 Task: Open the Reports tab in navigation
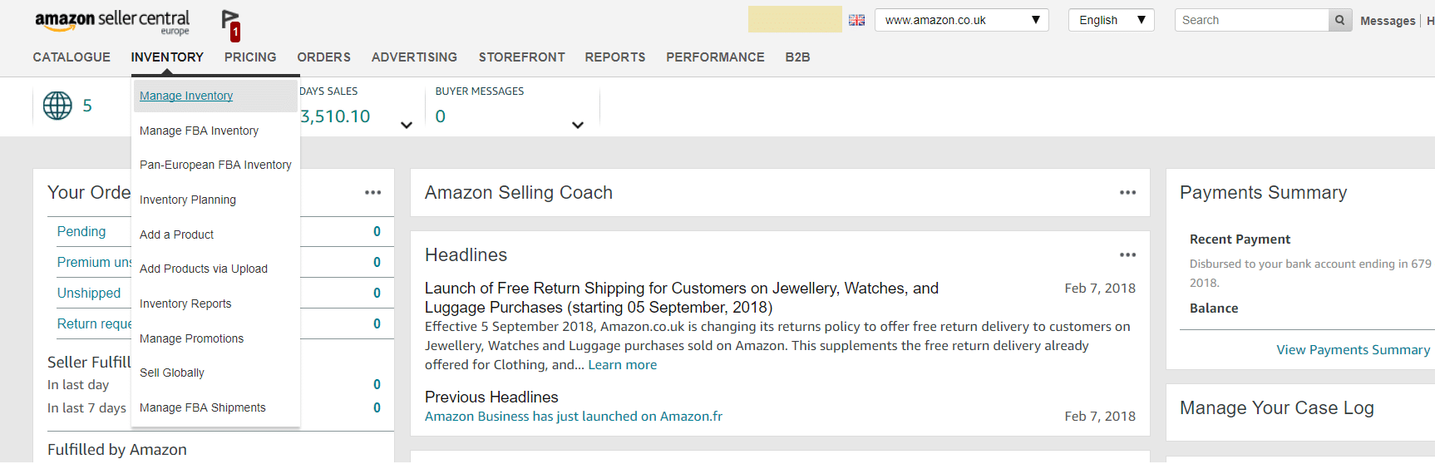[614, 57]
